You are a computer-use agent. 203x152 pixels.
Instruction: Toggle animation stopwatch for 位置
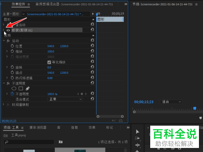click(12, 46)
